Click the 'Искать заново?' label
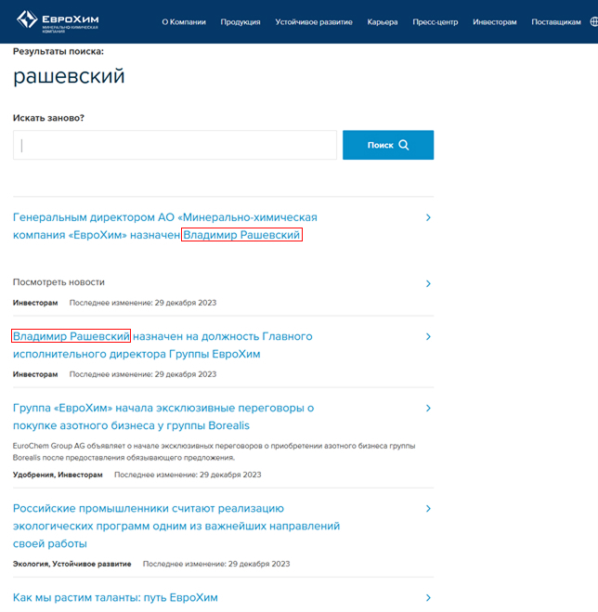 pos(48,118)
